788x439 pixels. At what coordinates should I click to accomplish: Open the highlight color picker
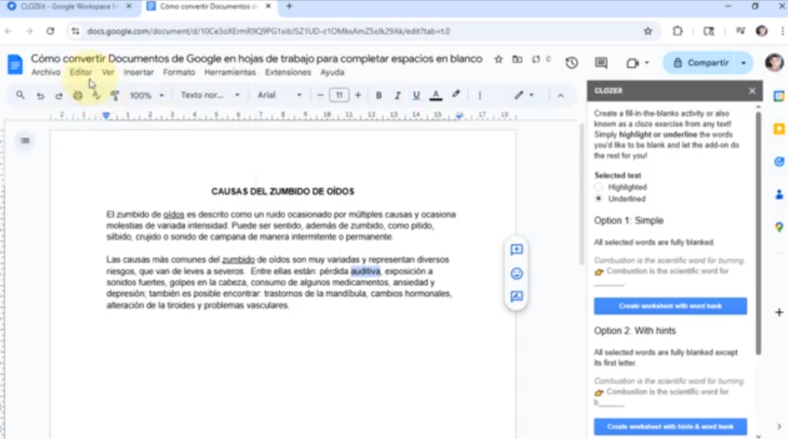pyautogui.click(x=456, y=94)
